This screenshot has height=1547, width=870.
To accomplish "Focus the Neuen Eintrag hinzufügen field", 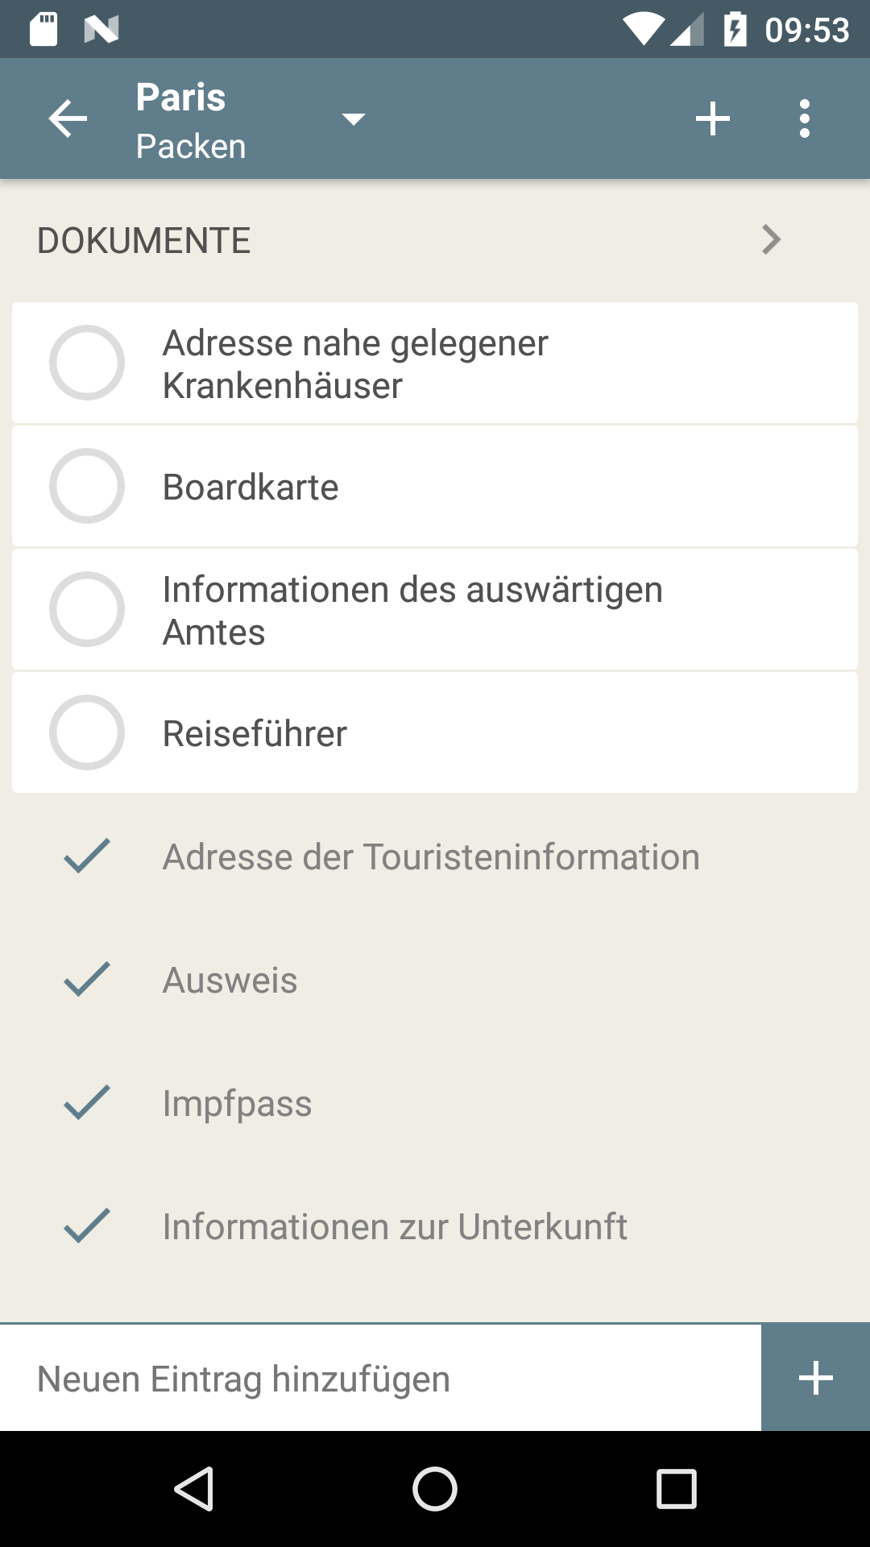I will [380, 1379].
